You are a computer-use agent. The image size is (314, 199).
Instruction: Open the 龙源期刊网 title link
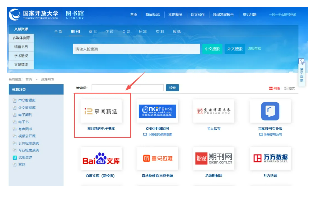[x=214, y=176]
